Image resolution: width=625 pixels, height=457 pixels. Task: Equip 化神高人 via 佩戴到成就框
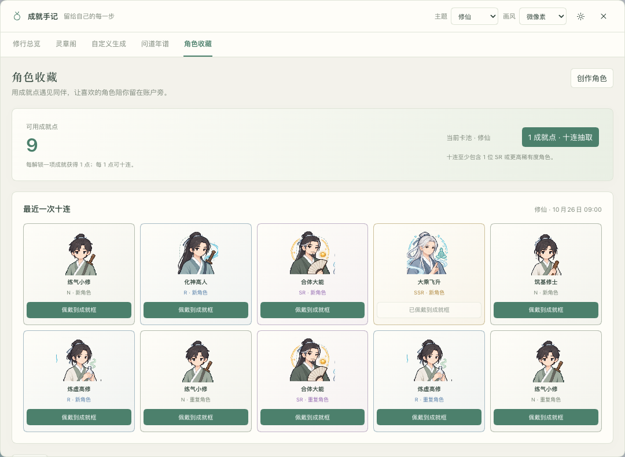pos(196,310)
